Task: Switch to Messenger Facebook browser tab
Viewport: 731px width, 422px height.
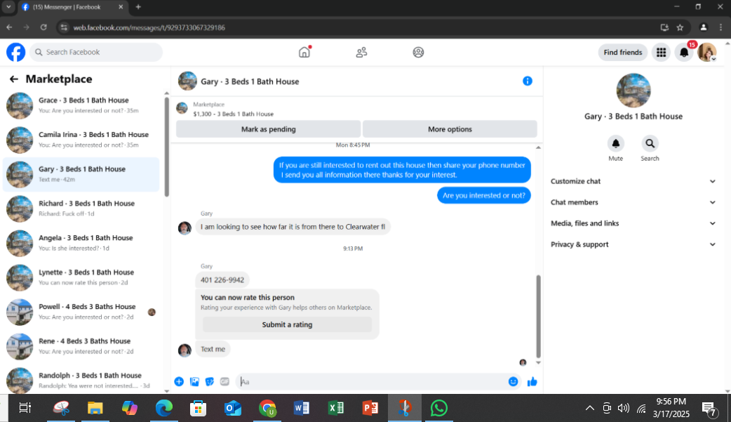Action: (x=73, y=7)
